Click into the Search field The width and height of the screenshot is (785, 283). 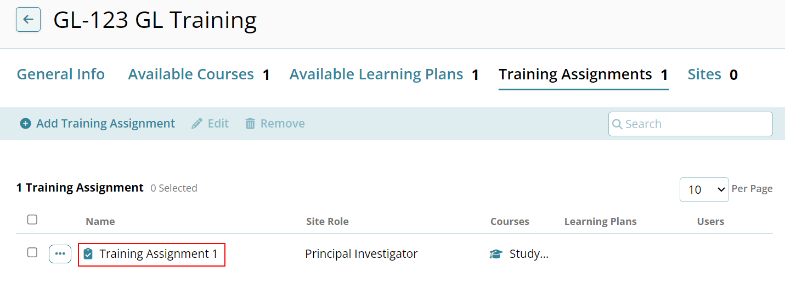691,124
